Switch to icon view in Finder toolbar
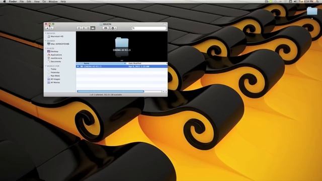This screenshot has height=181, width=322. click(x=79, y=28)
